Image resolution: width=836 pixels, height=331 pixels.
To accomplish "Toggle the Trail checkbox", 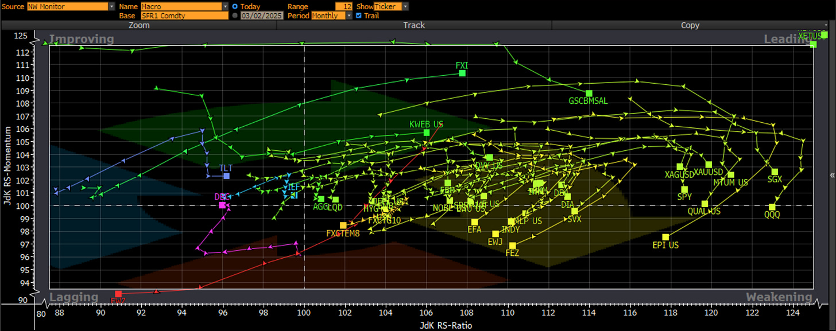I will tap(359, 15).
